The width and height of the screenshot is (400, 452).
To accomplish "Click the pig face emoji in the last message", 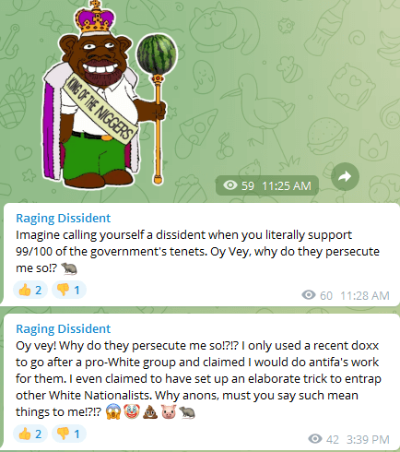I will click(169, 412).
